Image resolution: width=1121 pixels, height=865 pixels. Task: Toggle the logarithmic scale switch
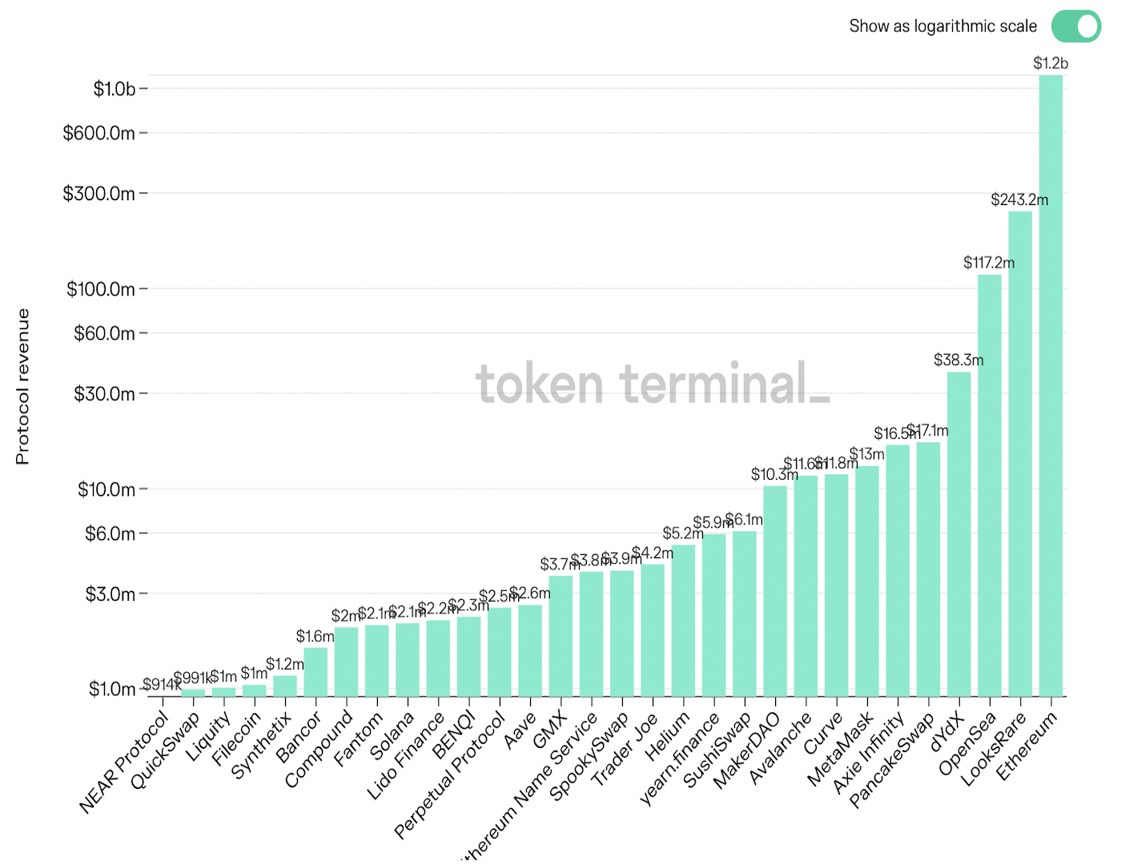(1076, 26)
